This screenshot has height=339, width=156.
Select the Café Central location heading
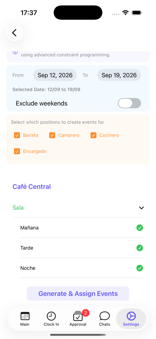[32, 187]
